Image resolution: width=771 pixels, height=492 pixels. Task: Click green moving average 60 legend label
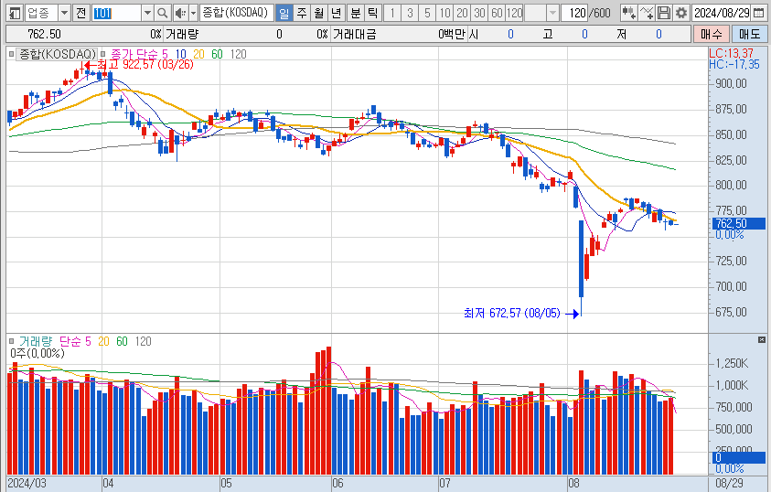click(217, 54)
